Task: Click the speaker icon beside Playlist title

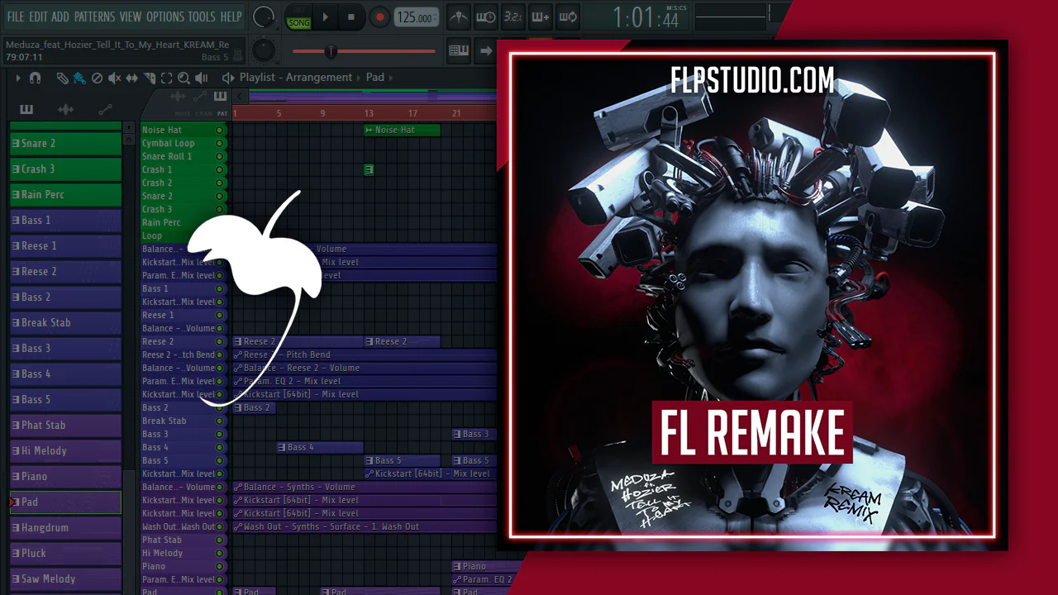Action: (228, 78)
